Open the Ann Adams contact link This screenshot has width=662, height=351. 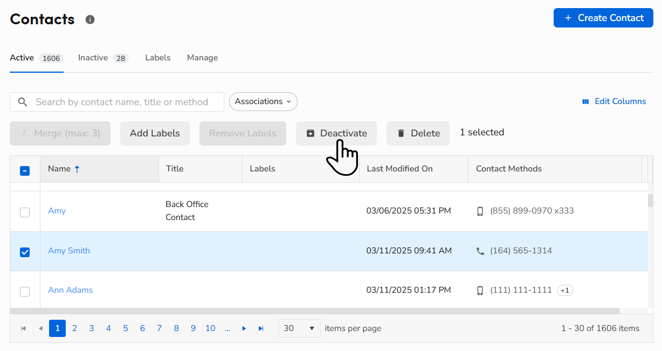tap(70, 290)
